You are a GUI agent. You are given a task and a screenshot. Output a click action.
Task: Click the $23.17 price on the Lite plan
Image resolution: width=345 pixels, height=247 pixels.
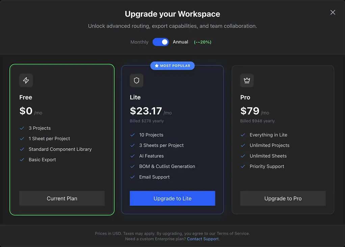pos(146,111)
